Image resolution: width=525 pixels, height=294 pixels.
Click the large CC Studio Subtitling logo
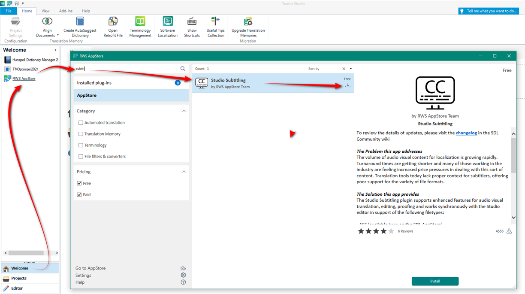pos(435,93)
